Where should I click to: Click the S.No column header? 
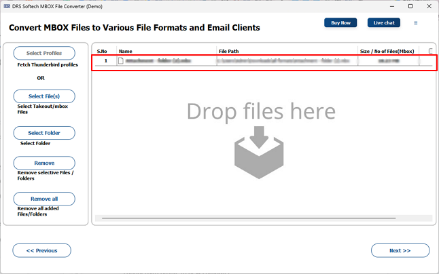pos(102,52)
